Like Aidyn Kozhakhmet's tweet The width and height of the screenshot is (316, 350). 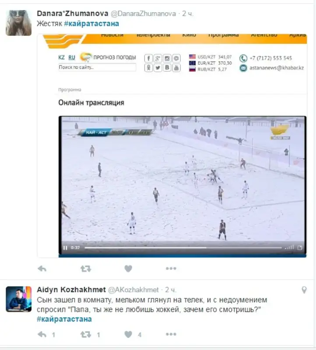pyautogui.click(x=128, y=334)
